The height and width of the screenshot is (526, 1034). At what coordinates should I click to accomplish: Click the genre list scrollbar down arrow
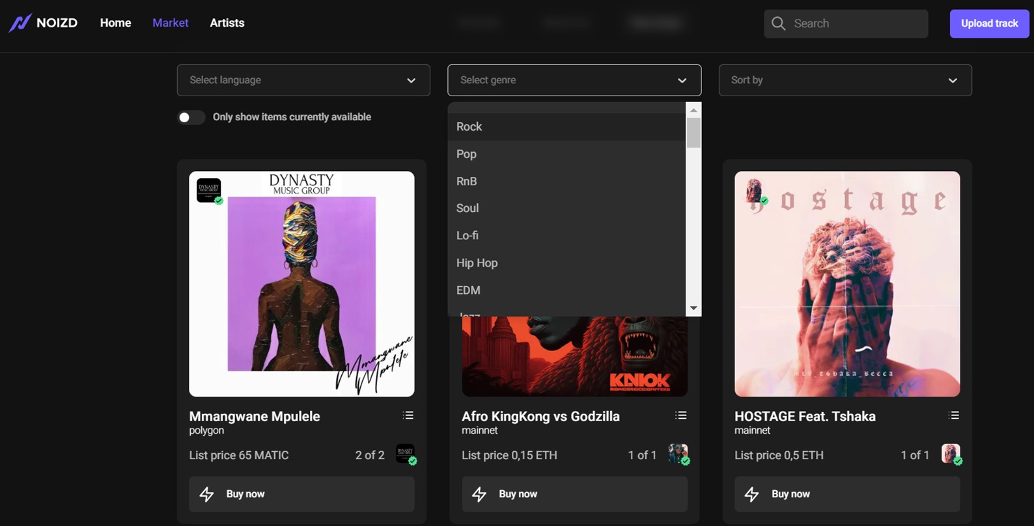[693, 308]
